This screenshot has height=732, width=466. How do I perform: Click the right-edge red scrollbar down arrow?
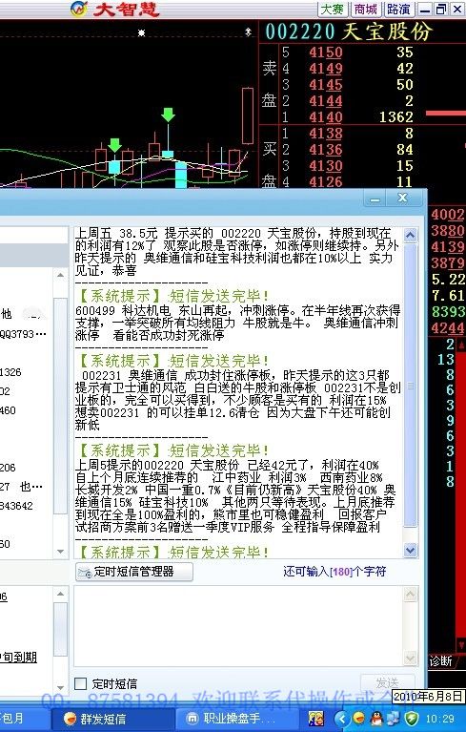point(461,646)
